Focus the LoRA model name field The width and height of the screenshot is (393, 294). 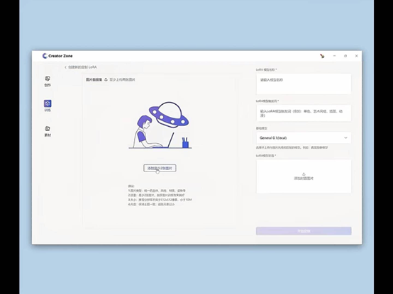304,84
